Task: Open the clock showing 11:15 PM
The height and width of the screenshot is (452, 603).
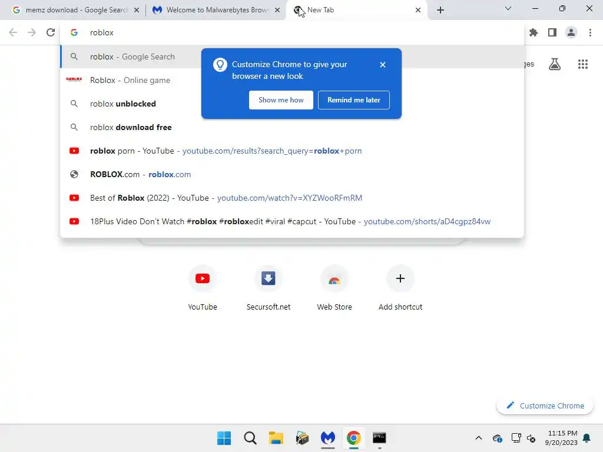Action: pos(561,438)
